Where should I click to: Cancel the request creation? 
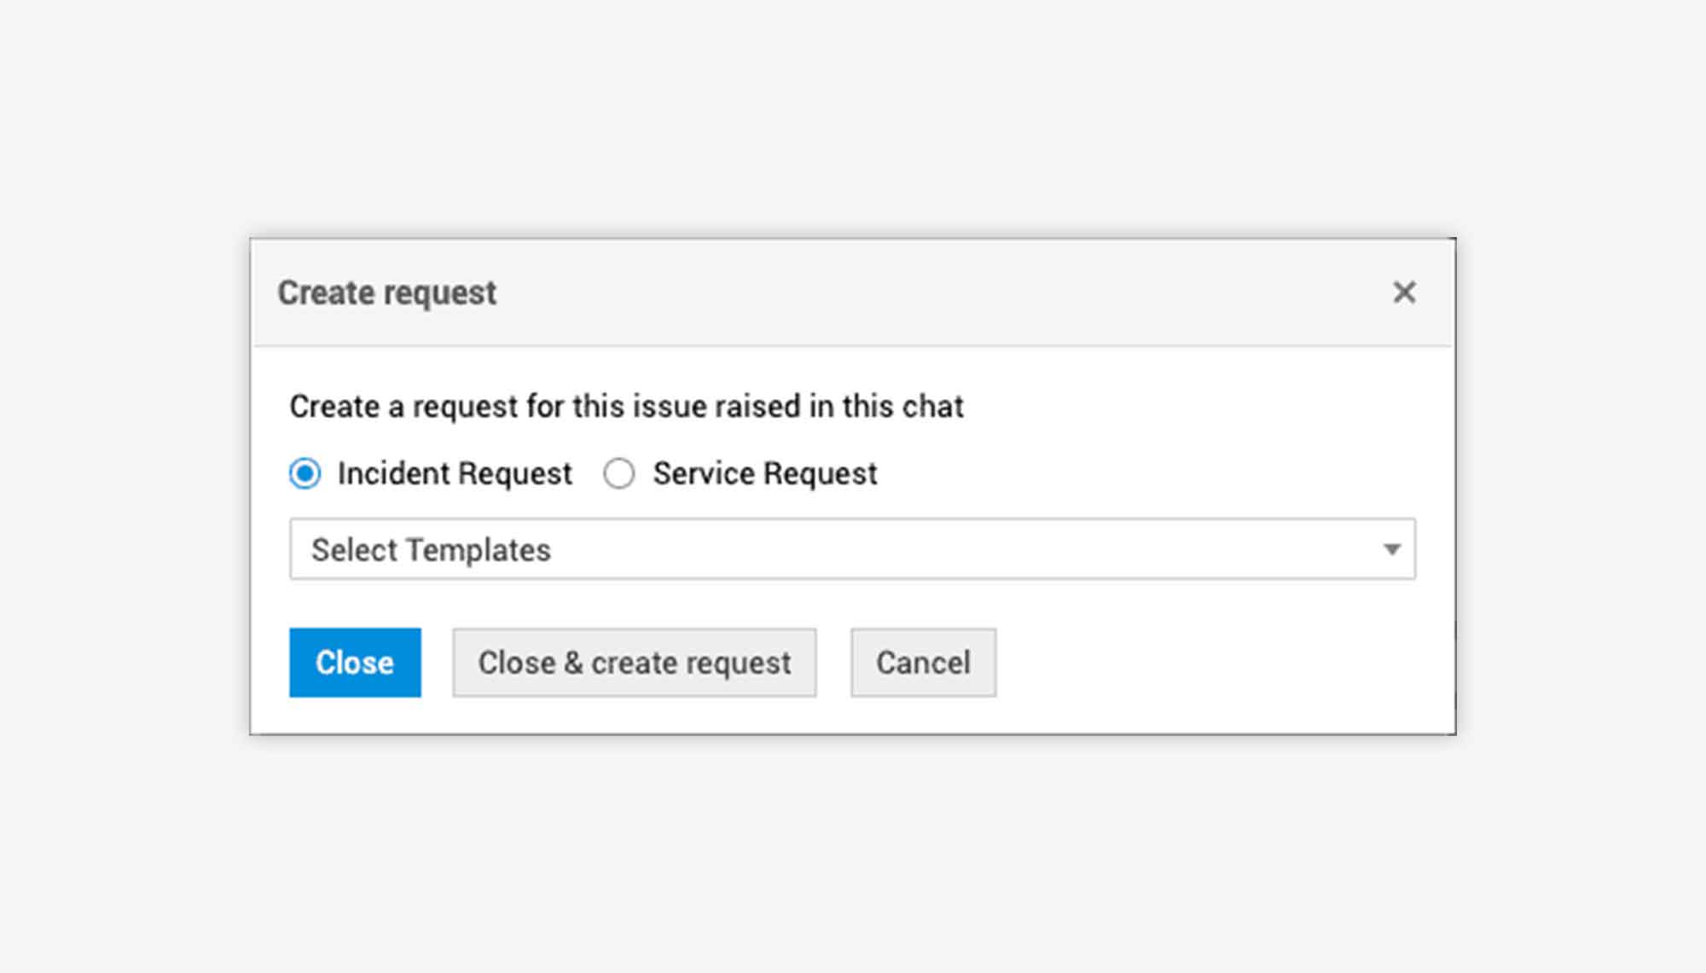point(923,663)
